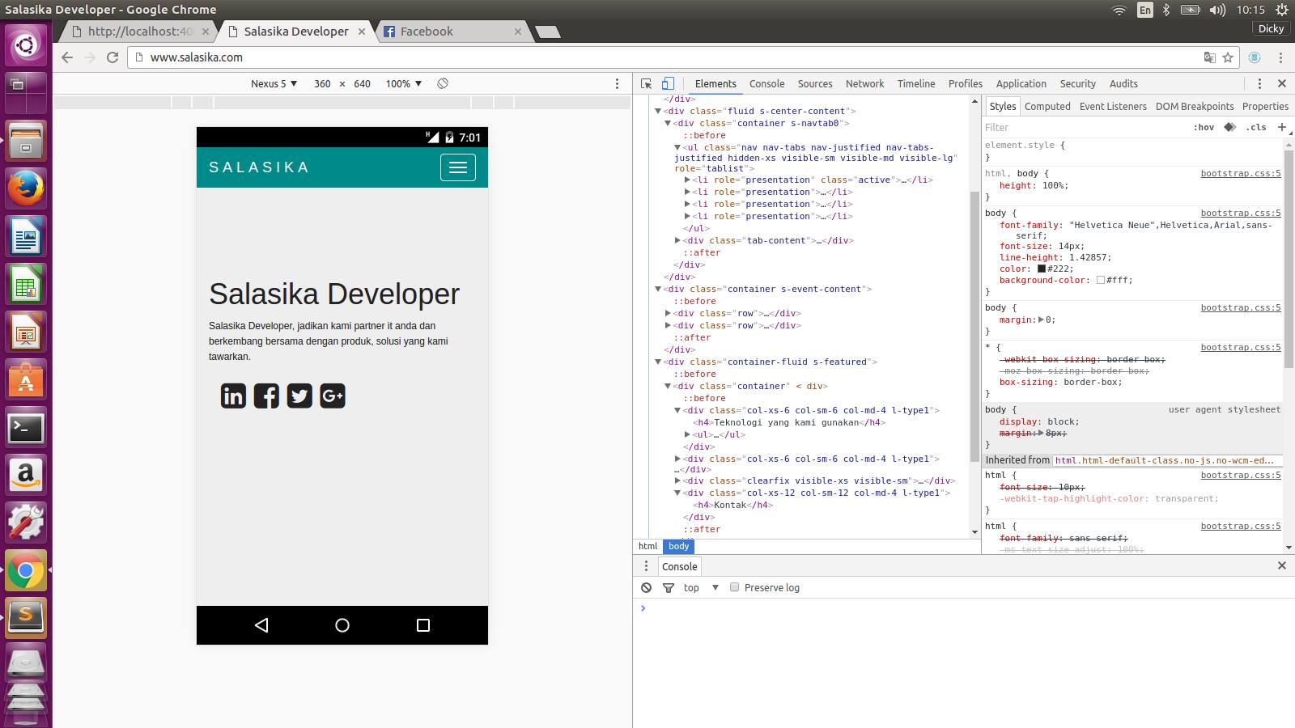1295x728 pixels.
Task: Tap the Android recents square button
Action: pos(423,625)
